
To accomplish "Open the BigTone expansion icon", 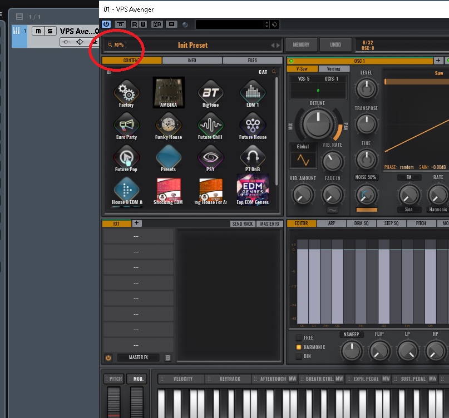I will pos(211,93).
